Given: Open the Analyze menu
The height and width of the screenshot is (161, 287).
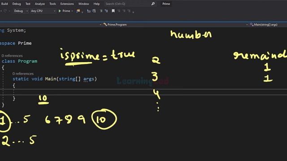Looking at the screenshot, I should [x=40, y=4].
